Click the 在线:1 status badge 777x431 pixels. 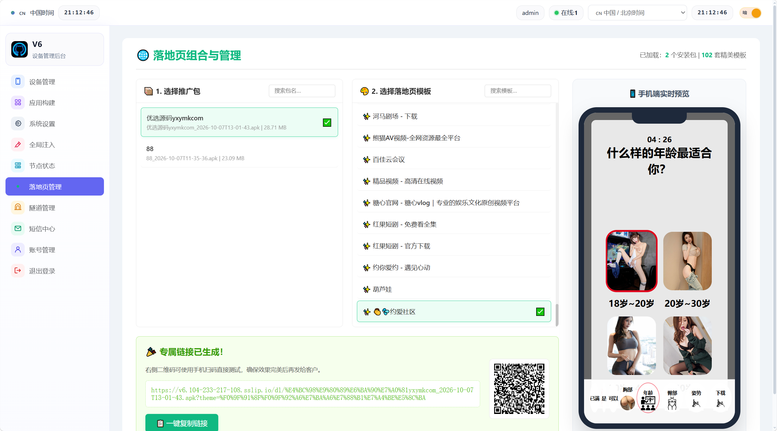[x=566, y=13]
